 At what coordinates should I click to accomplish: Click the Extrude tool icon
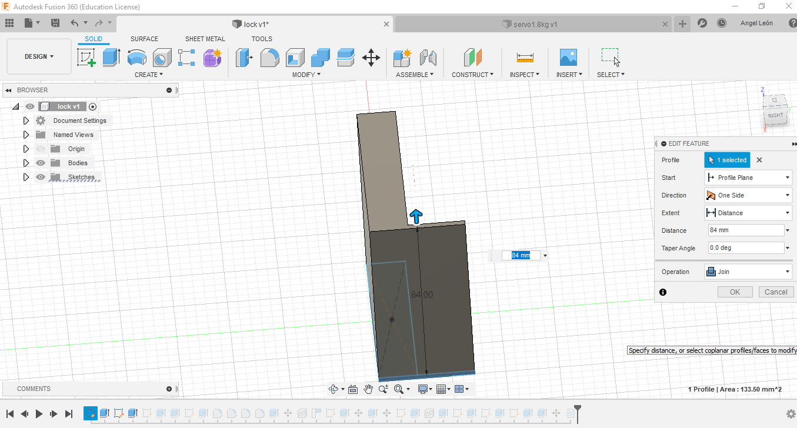(111, 58)
